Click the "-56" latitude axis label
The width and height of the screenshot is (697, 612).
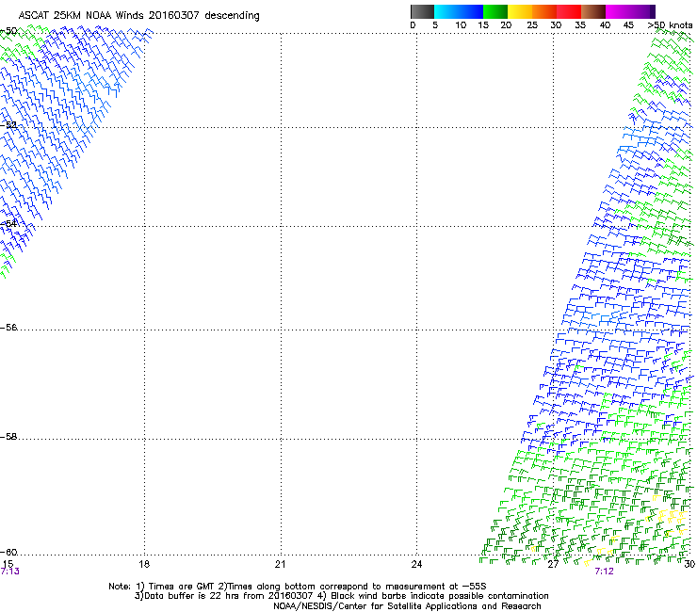[8, 328]
